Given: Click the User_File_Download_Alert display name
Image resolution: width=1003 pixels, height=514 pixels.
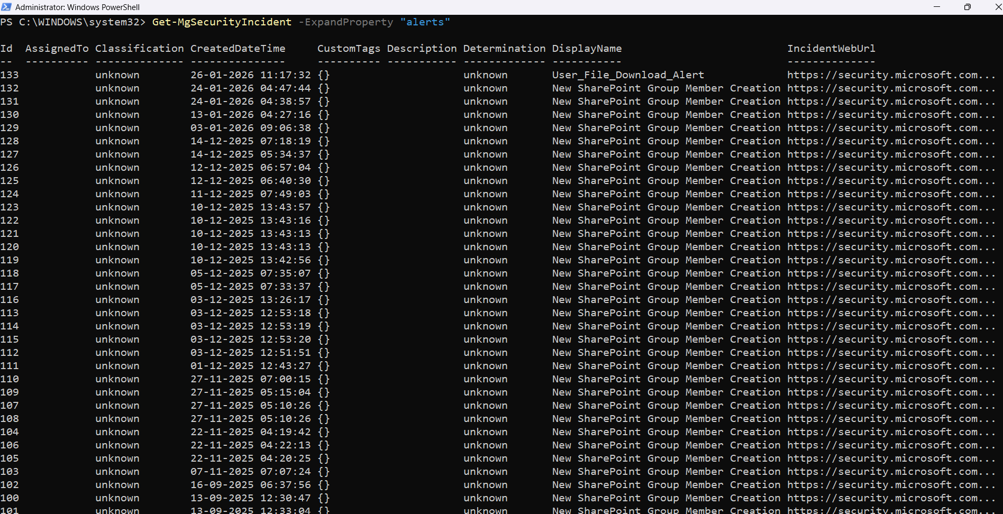Looking at the screenshot, I should [x=628, y=75].
